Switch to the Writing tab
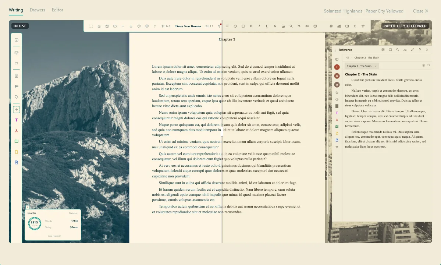441x265 pixels. click(16, 10)
